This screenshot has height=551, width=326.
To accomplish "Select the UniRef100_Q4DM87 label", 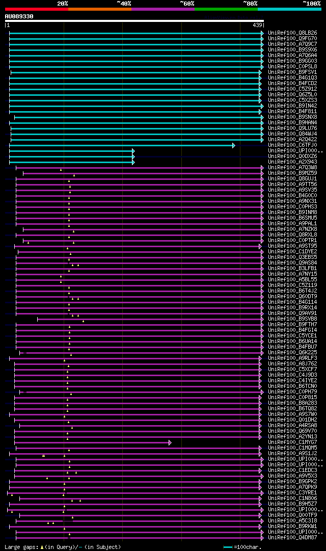I will 292,538.
